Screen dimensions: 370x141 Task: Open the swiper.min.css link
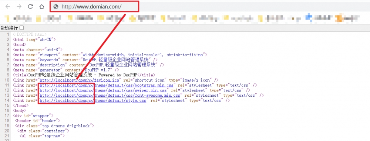(x=103, y=90)
